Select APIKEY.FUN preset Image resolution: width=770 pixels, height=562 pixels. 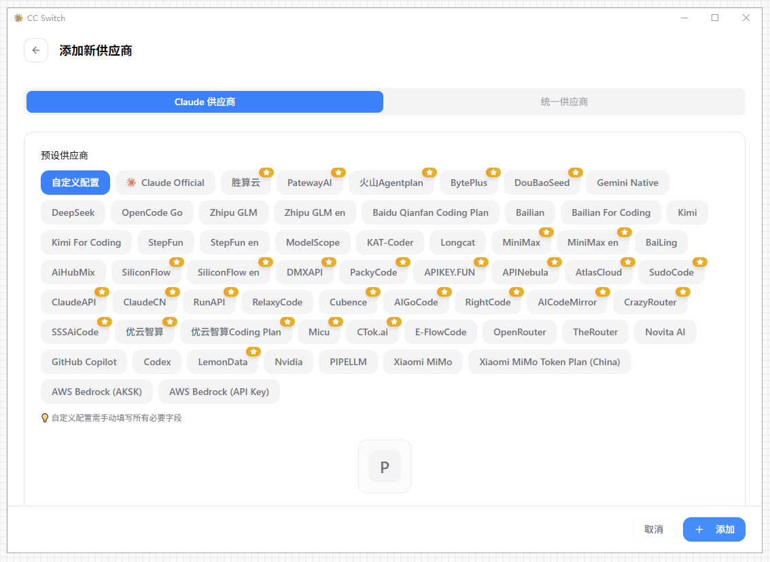click(449, 272)
